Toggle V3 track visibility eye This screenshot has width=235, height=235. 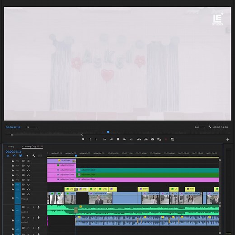28,185
